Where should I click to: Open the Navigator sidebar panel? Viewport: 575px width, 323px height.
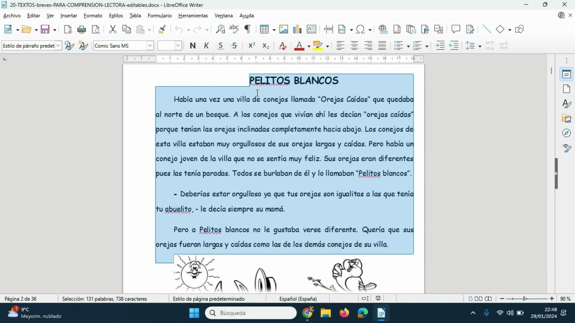[x=566, y=133]
